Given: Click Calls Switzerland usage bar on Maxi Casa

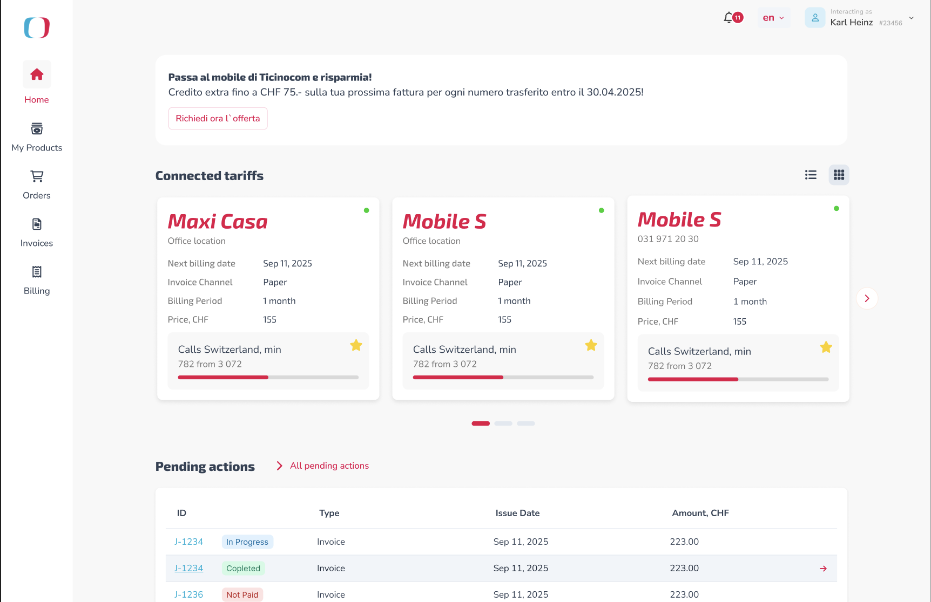Looking at the screenshot, I should click(x=268, y=378).
